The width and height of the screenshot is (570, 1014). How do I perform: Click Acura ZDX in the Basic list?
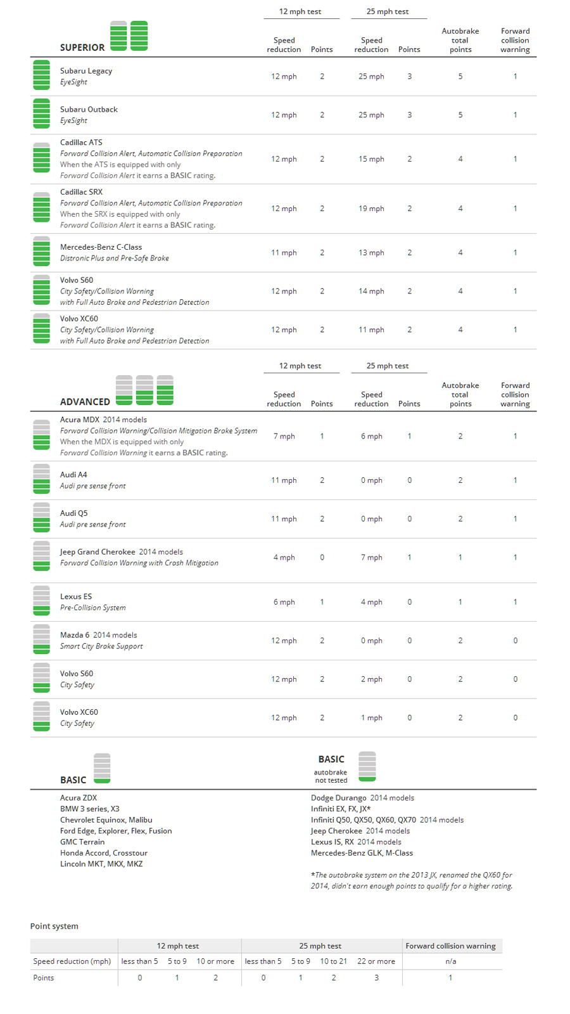click(79, 798)
